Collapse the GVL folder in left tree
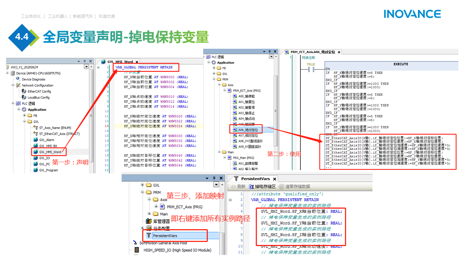This screenshot has height=260, width=462. (x=25, y=122)
